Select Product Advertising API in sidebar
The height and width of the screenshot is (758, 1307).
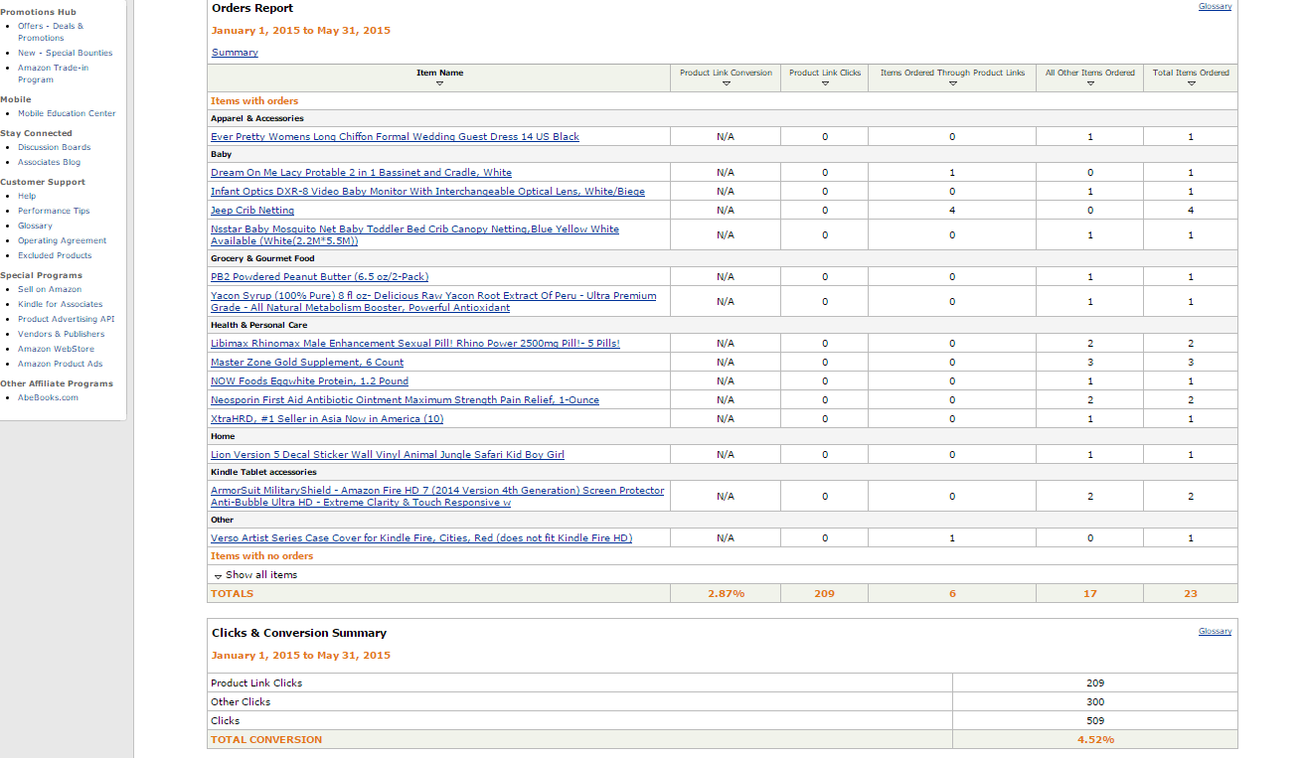[66, 320]
